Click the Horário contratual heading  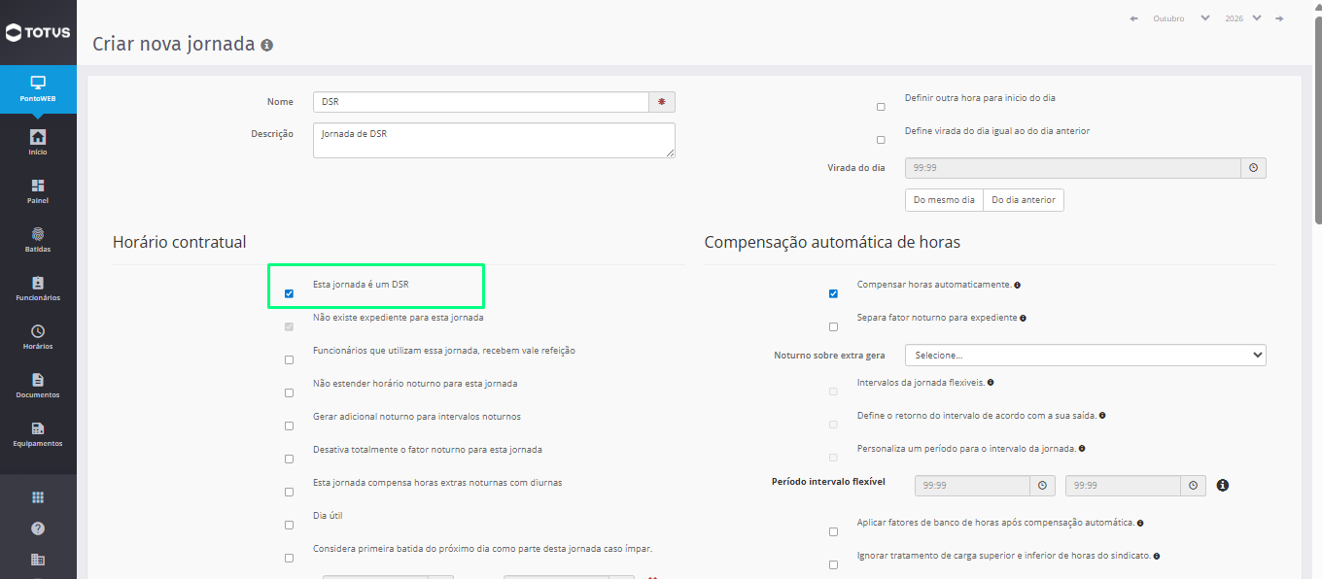[x=180, y=242]
